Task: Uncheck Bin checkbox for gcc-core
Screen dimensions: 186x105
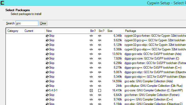Action: coord(91,91)
